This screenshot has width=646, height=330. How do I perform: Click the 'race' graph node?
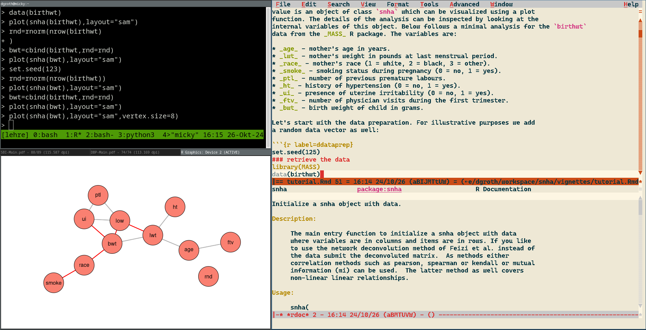pyautogui.click(x=84, y=265)
